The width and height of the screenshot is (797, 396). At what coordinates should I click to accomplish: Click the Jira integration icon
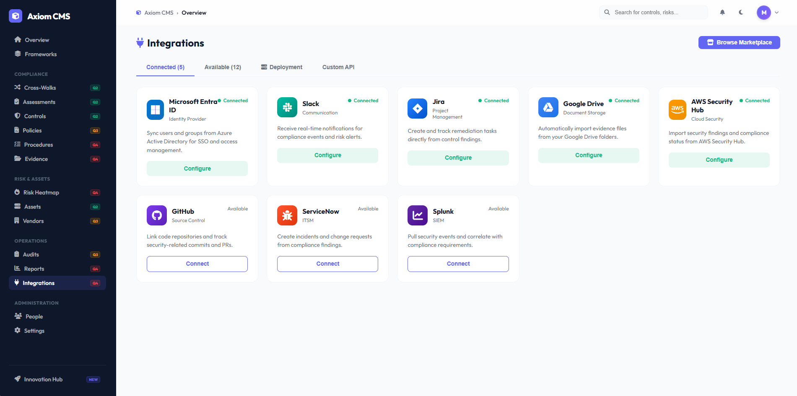coord(417,109)
